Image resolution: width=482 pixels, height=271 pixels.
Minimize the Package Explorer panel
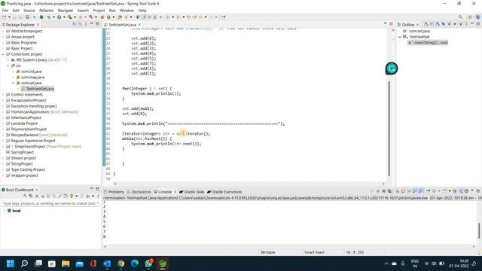91,24
